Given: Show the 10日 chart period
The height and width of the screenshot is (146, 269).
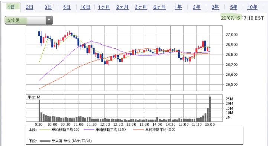Looking at the screenshot, I should (x=85, y=7).
